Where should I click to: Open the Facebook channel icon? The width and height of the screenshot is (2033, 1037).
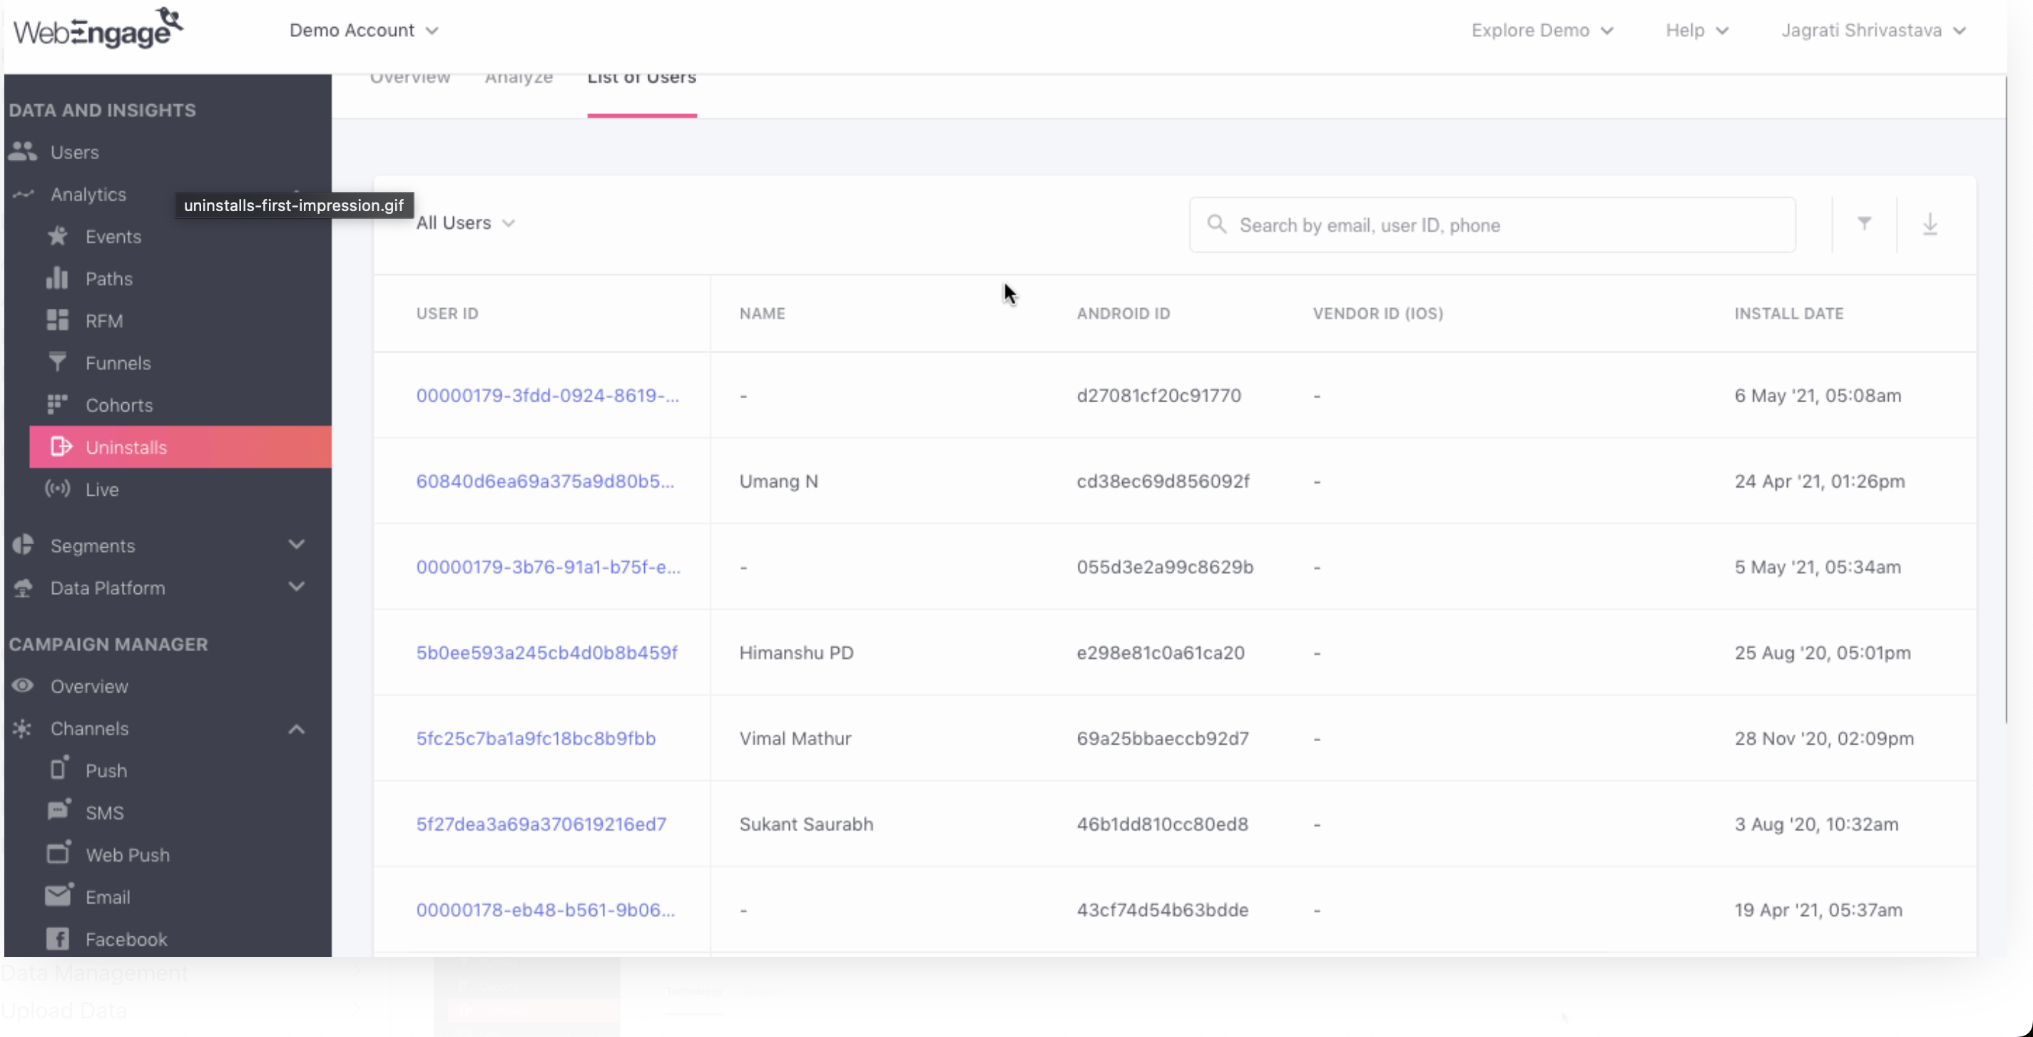point(57,939)
